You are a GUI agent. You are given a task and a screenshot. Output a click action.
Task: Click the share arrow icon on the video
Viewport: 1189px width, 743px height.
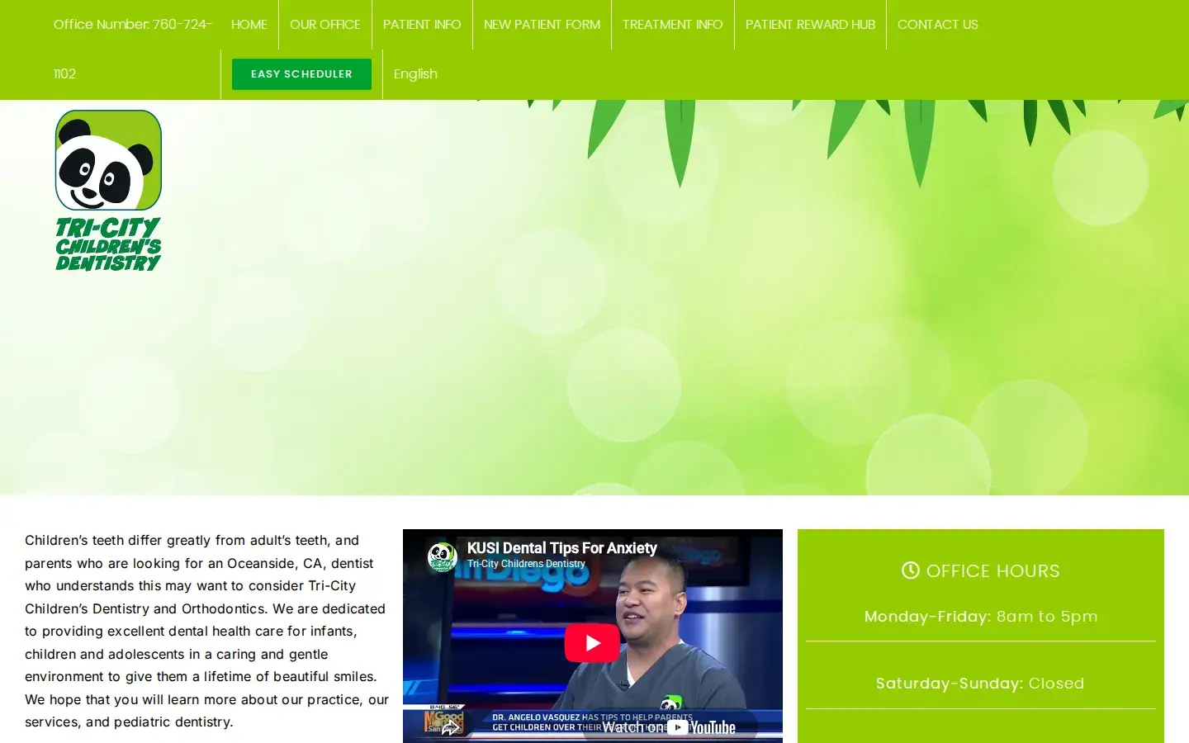pyautogui.click(x=450, y=727)
